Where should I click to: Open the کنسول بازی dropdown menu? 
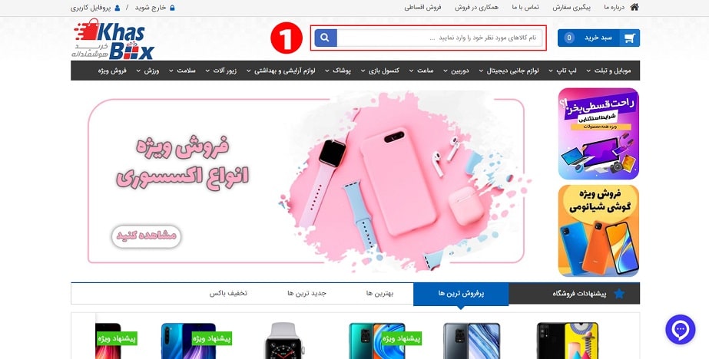(379, 71)
